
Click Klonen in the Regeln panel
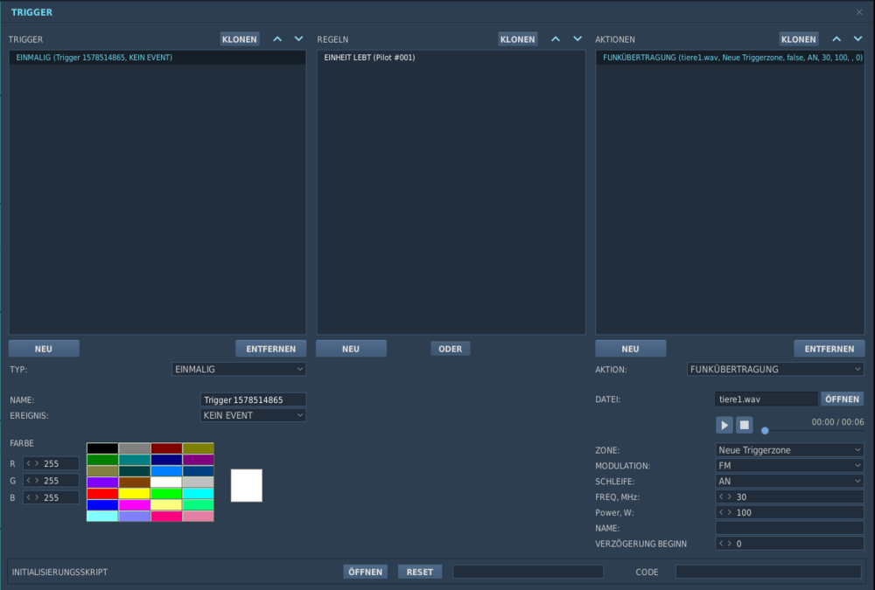point(517,39)
